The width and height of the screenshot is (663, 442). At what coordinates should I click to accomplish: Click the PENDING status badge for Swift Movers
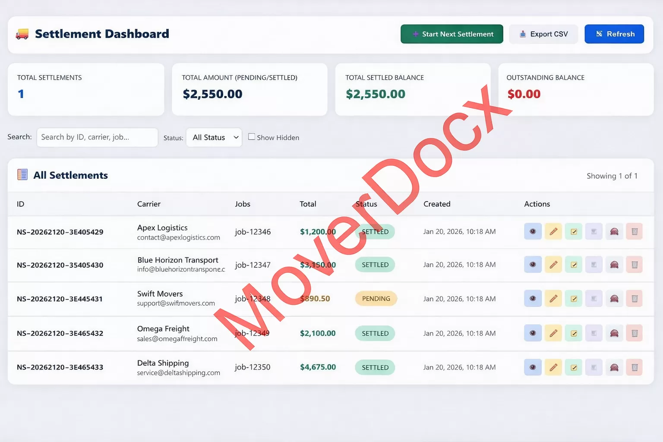point(376,299)
